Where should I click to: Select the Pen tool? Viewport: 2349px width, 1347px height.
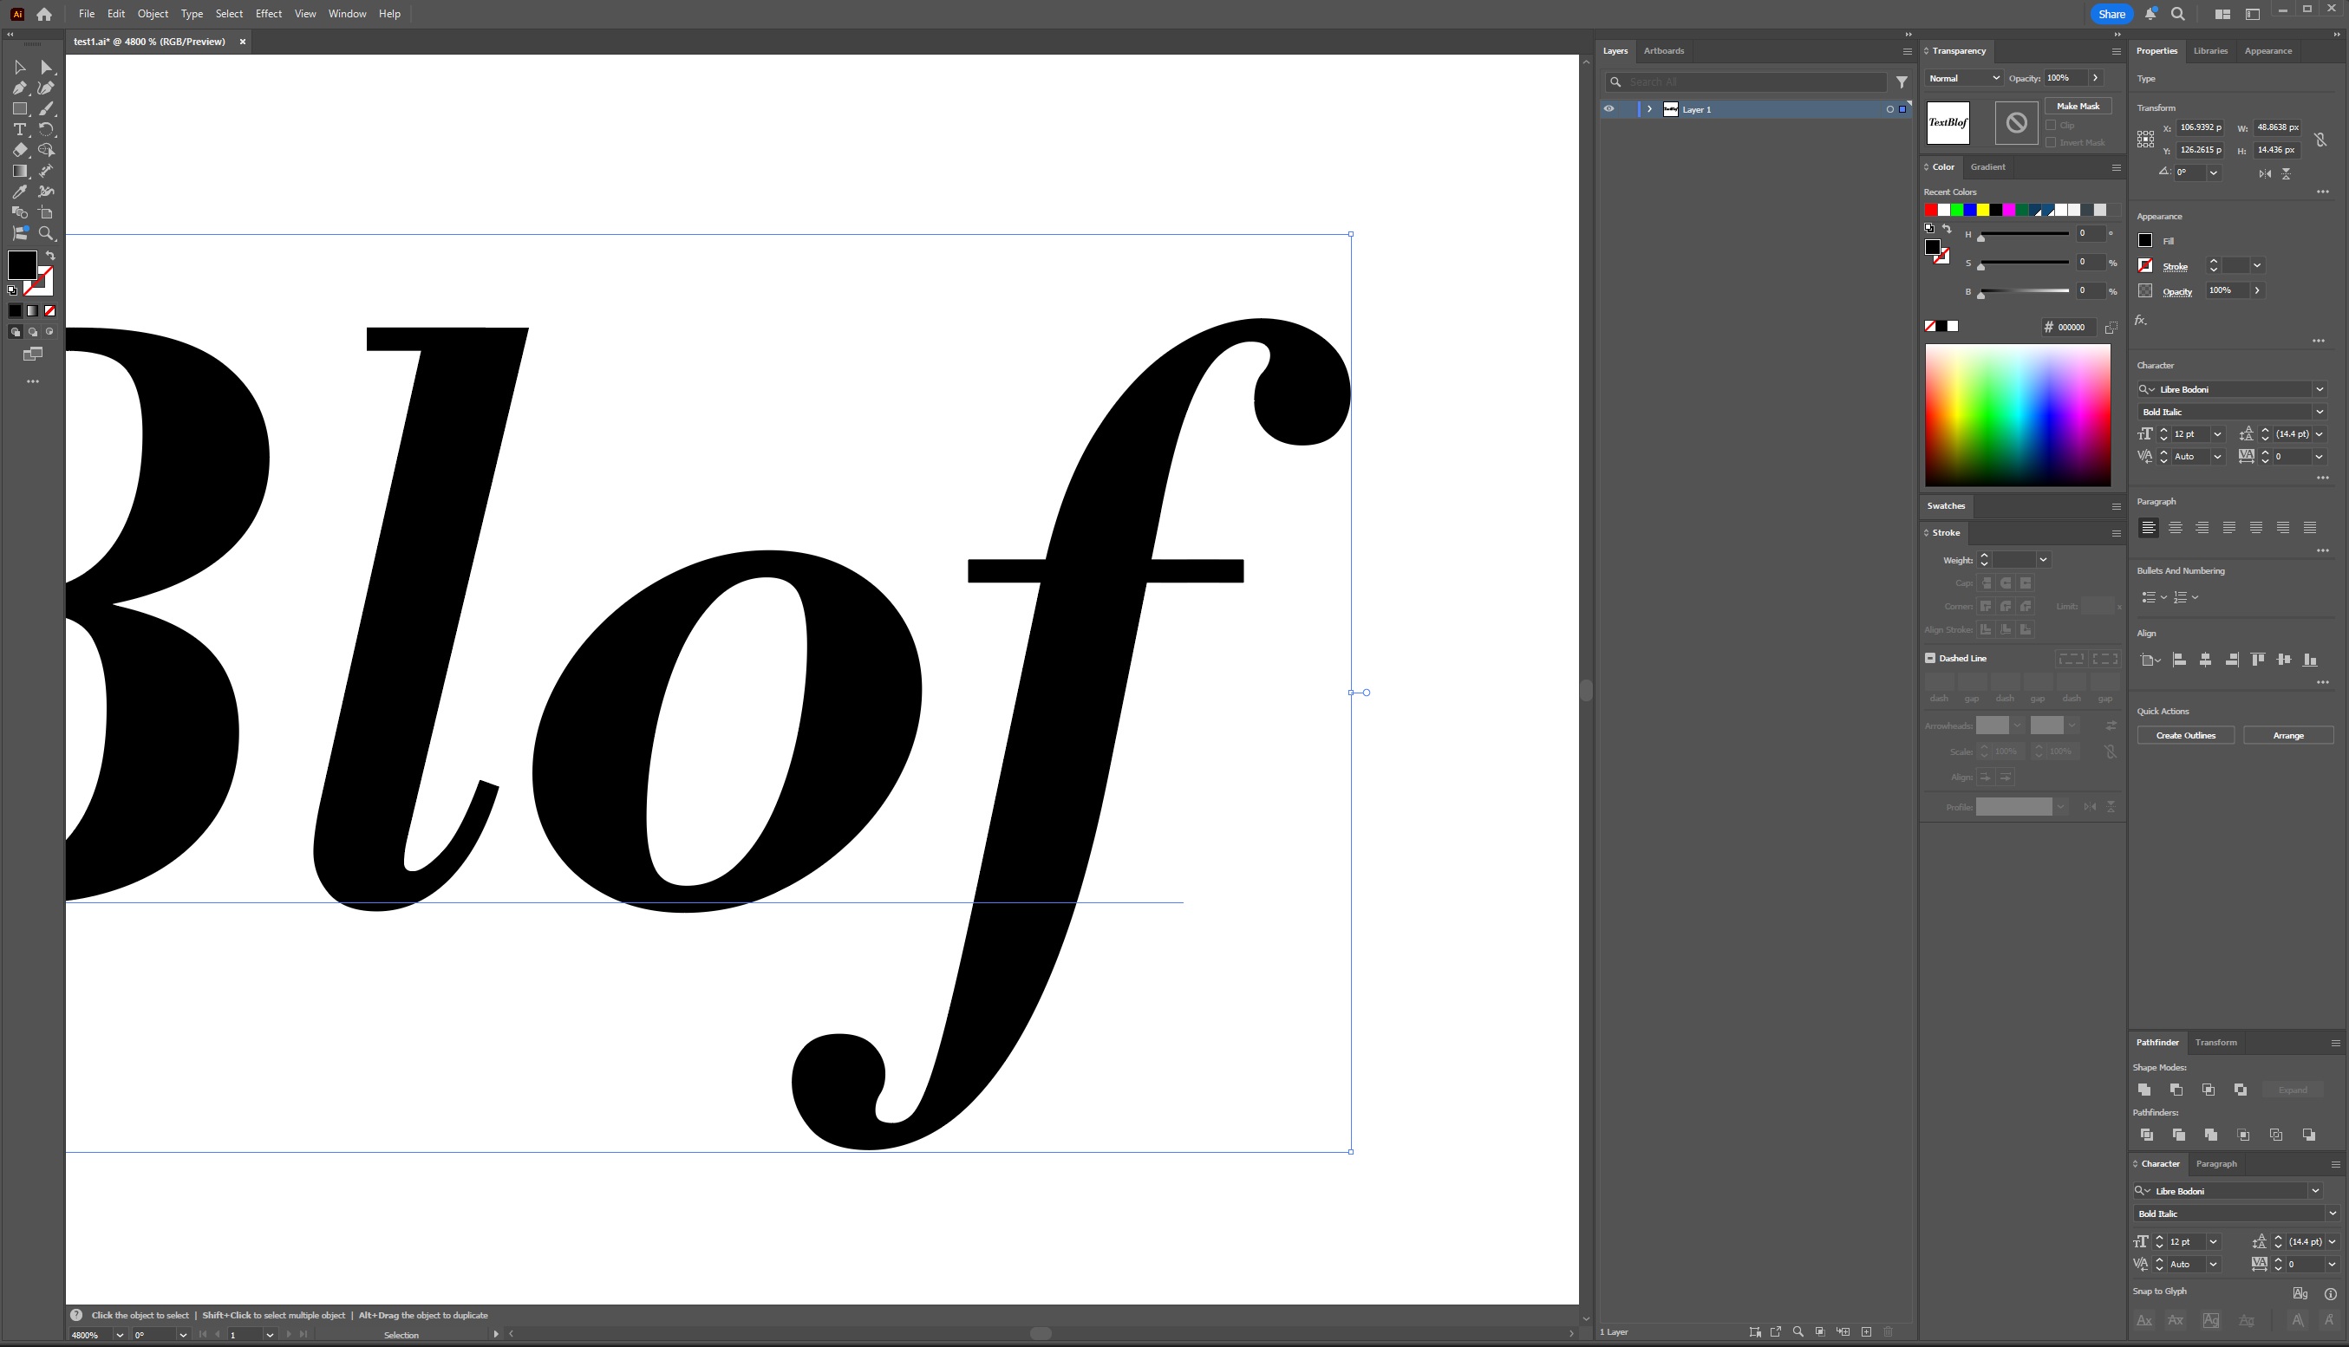click(19, 88)
